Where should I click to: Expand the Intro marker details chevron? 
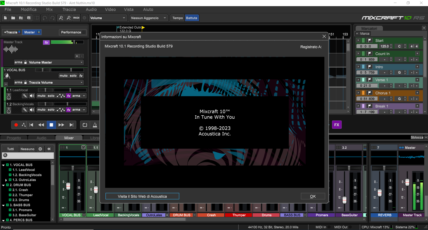358,67
